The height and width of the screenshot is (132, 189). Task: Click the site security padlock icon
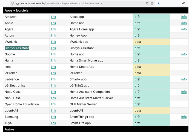click(17, 3)
